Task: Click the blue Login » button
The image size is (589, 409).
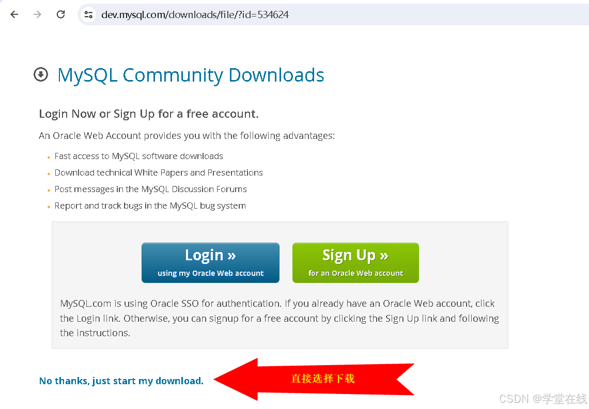Action: 210,263
